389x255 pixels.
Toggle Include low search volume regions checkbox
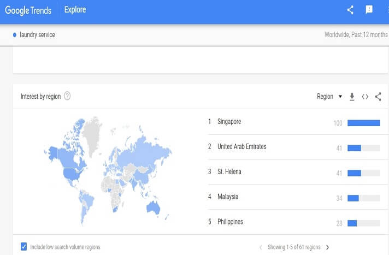(23, 247)
